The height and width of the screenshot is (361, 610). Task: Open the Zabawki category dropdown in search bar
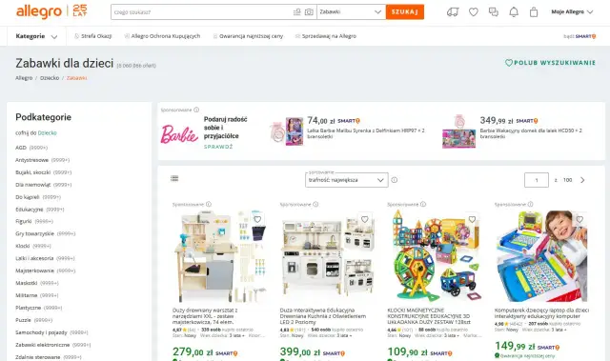point(351,12)
